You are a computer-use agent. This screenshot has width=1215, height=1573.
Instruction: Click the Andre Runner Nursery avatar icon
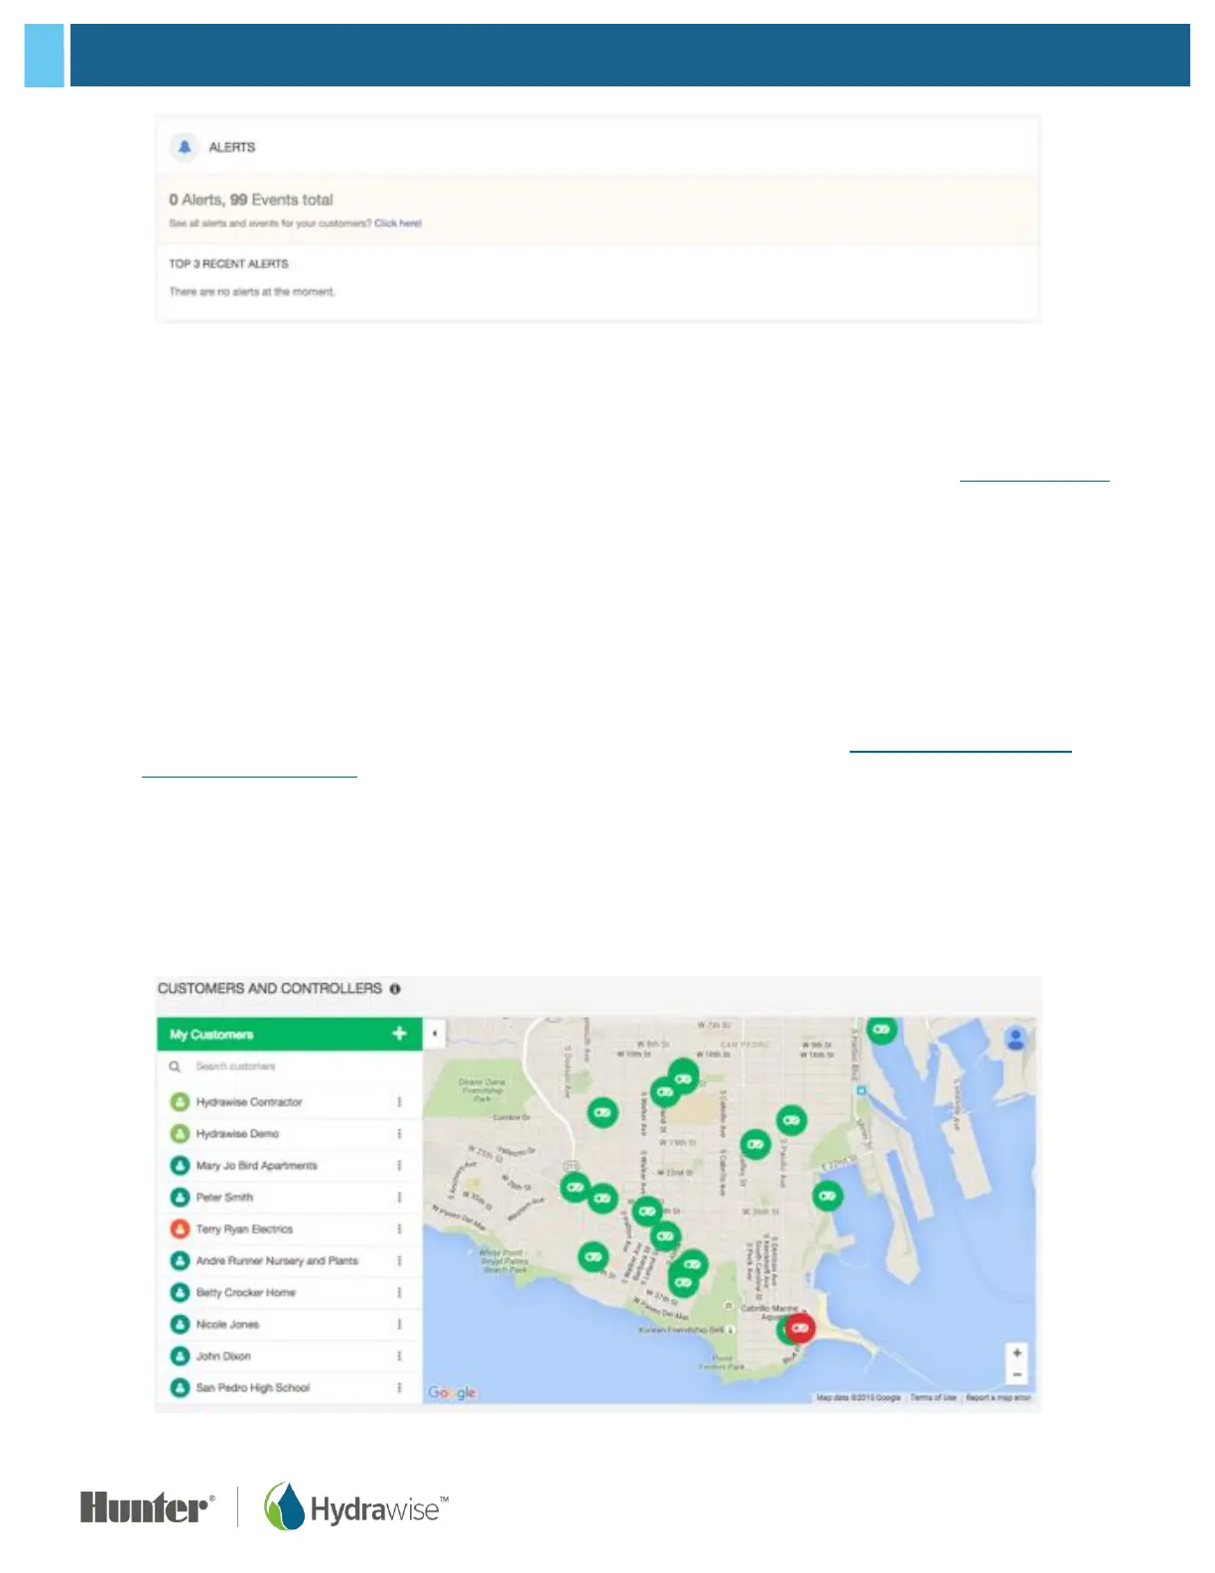point(180,1261)
